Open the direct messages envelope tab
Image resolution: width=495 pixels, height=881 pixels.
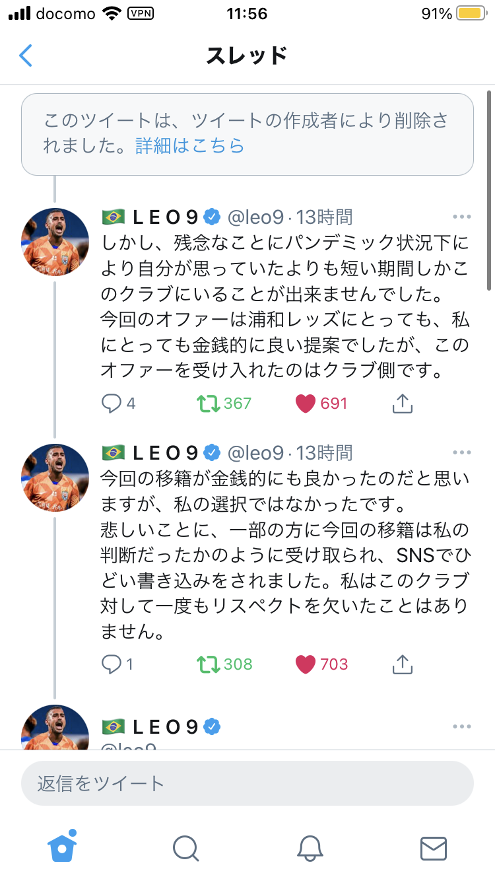[x=434, y=848]
